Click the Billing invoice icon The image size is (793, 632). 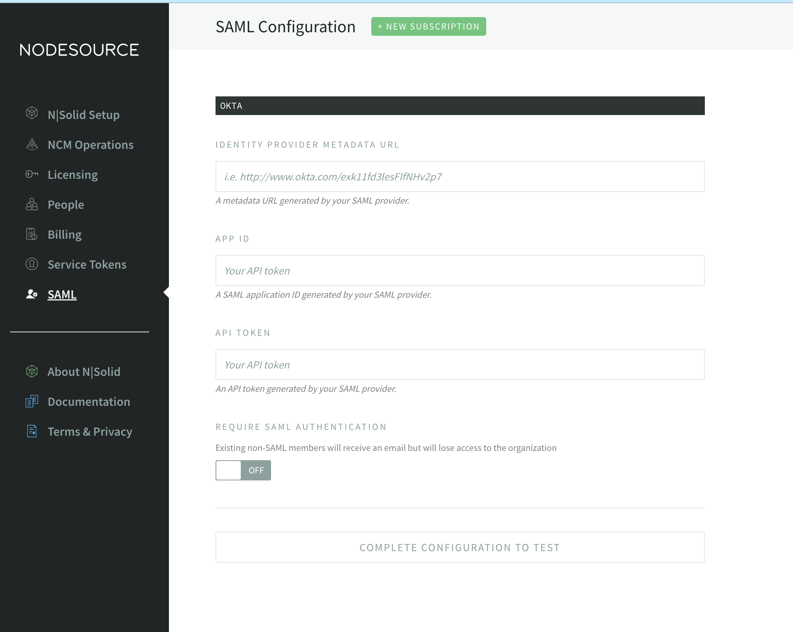(32, 234)
